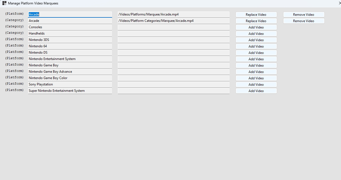
Task: Select the Nintendo Game Boy Color name field
Action: point(70,78)
